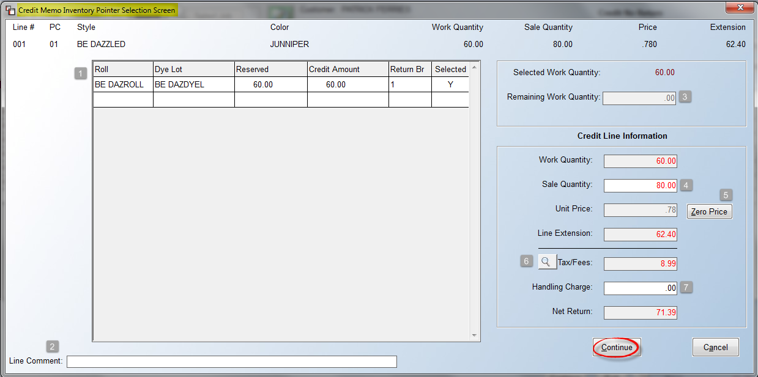Click the Line Comment input box
The width and height of the screenshot is (758, 377).
point(232,361)
